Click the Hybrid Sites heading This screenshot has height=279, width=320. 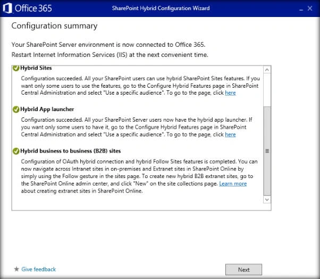[x=36, y=68]
